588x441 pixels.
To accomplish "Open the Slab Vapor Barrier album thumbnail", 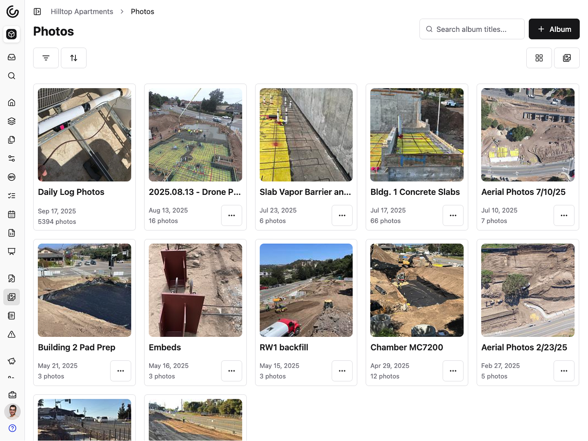I will tap(306, 135).
